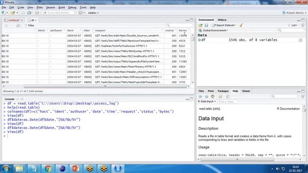Click Go to file/function field

point(58,12)
